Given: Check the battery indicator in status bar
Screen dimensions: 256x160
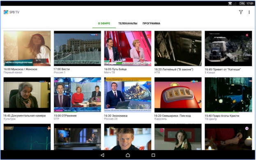Looking at the screenshot, I should [x=242, y=3].
